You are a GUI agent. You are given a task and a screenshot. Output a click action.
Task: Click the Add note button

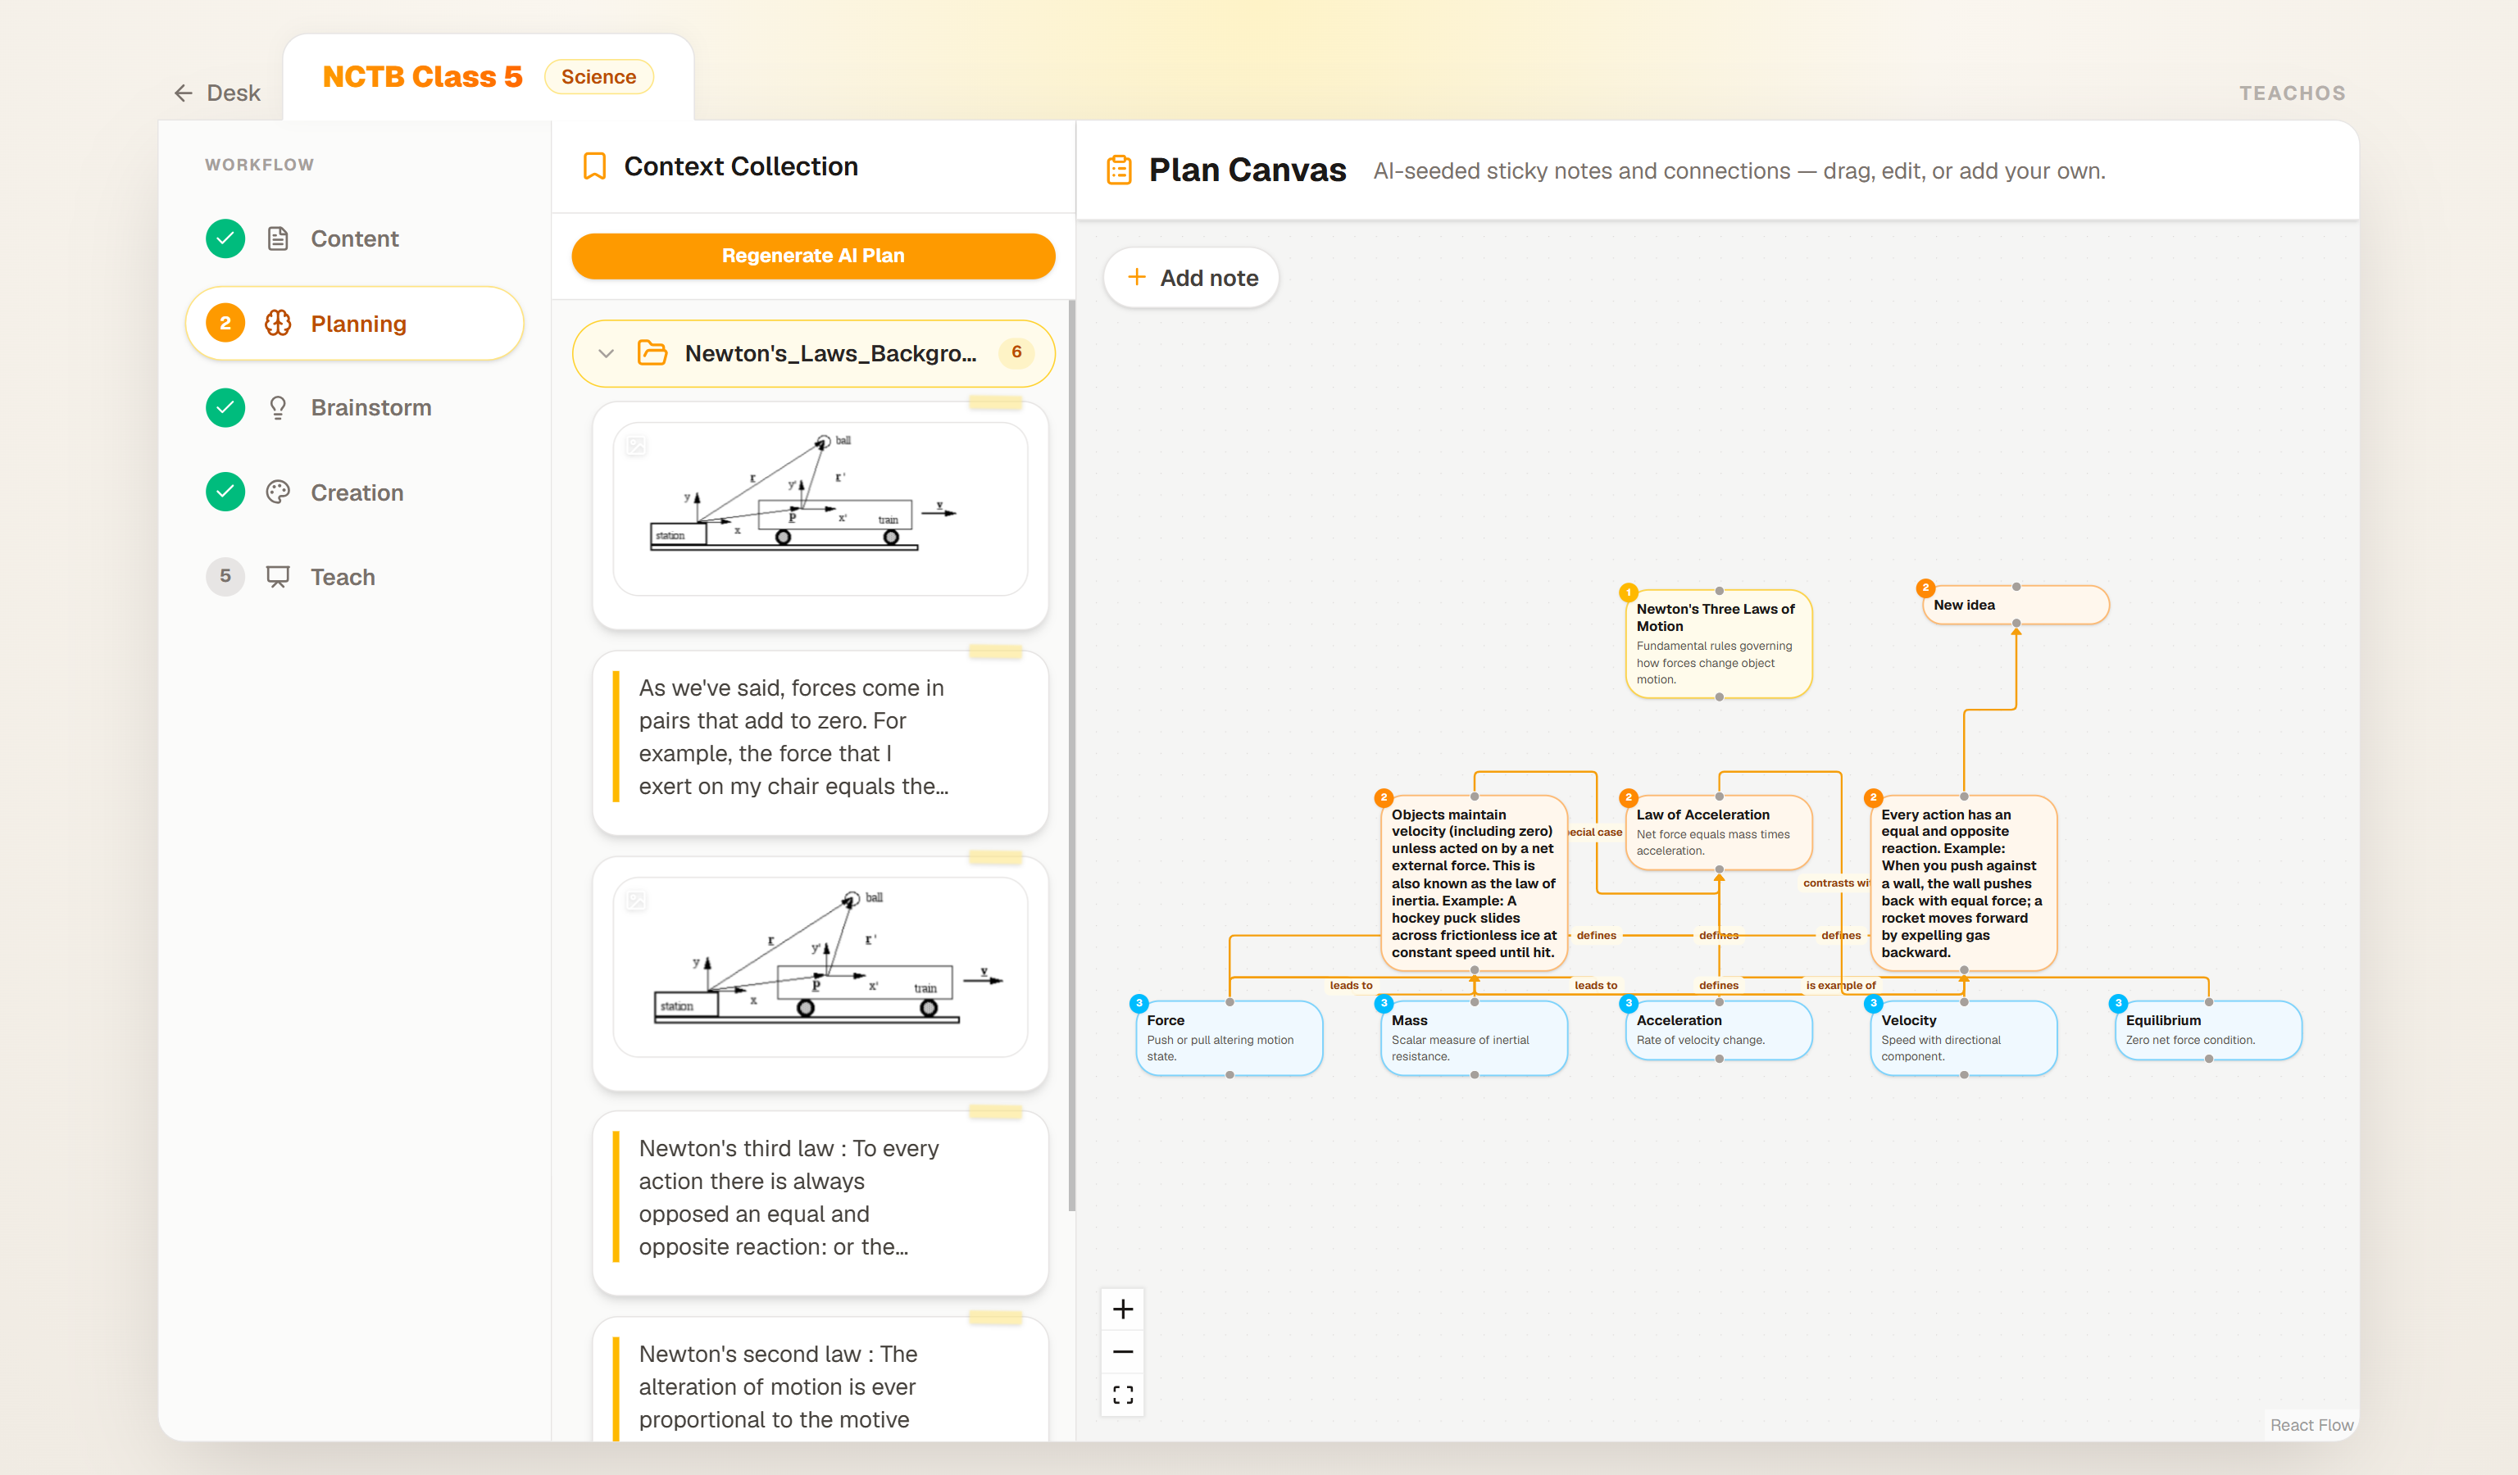tap(1191, 278)
